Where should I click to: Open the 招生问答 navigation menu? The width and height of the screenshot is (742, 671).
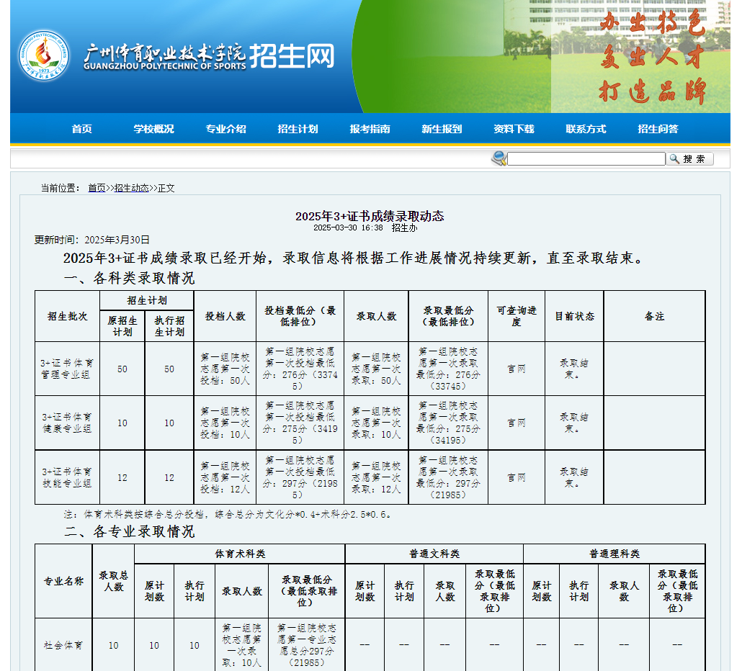pos(656,128)
